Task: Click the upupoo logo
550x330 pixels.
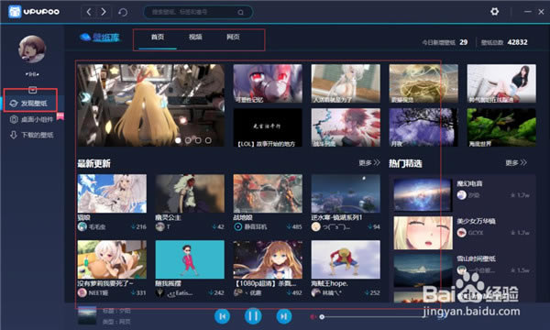Action: [34, 12]
